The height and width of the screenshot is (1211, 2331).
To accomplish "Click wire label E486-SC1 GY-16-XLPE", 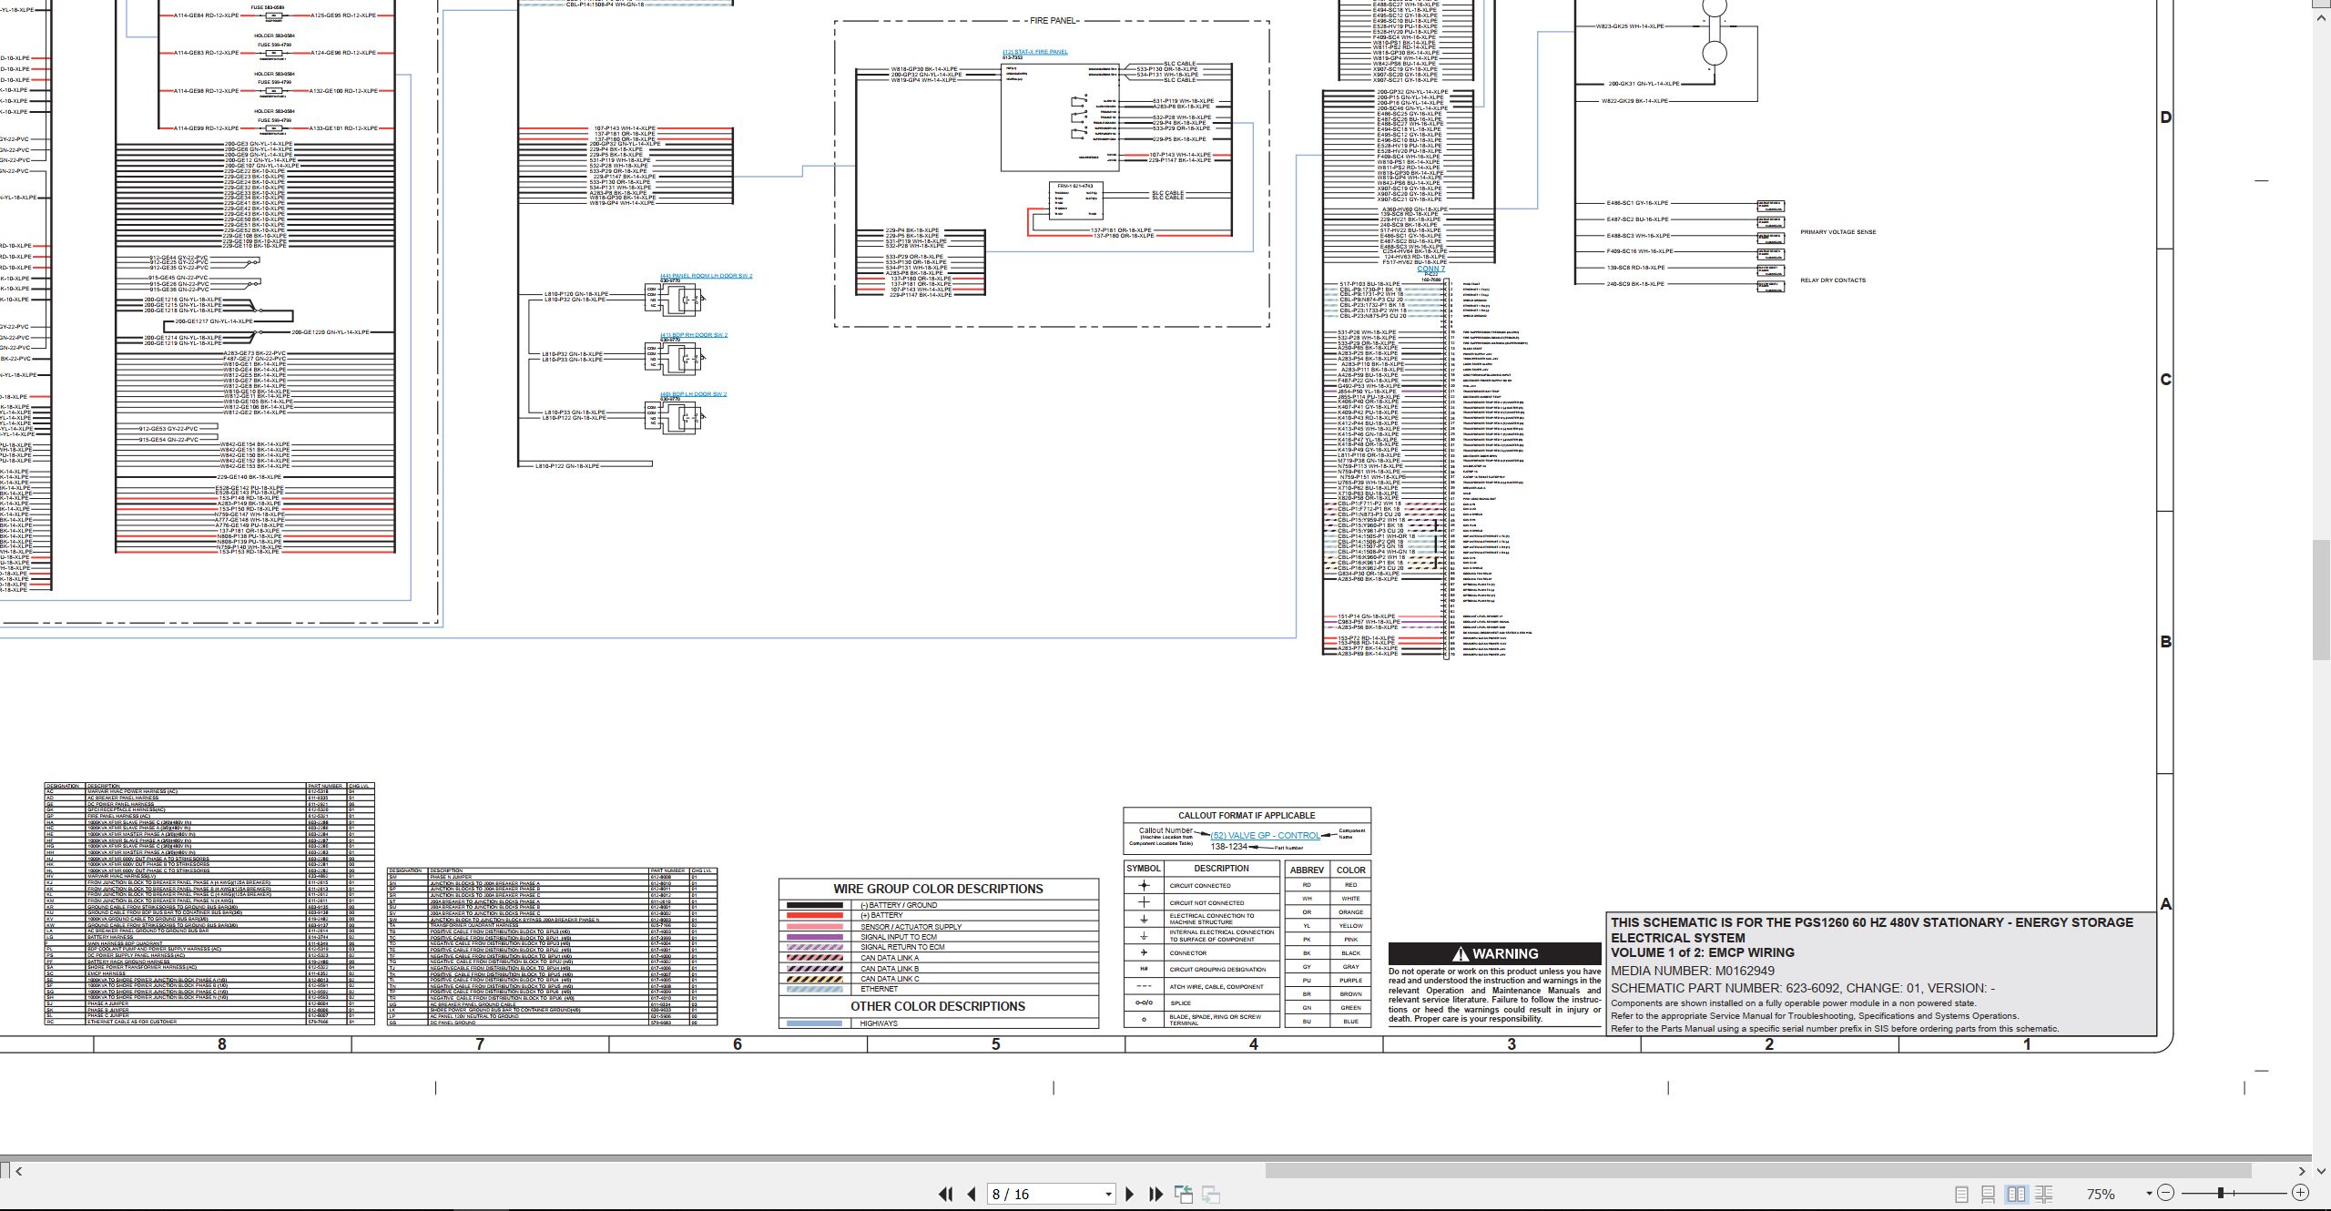I will [1638, 203].
